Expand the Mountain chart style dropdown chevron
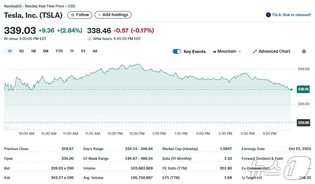The height and width of the screenshot is (184, 315). coord(240,51)
